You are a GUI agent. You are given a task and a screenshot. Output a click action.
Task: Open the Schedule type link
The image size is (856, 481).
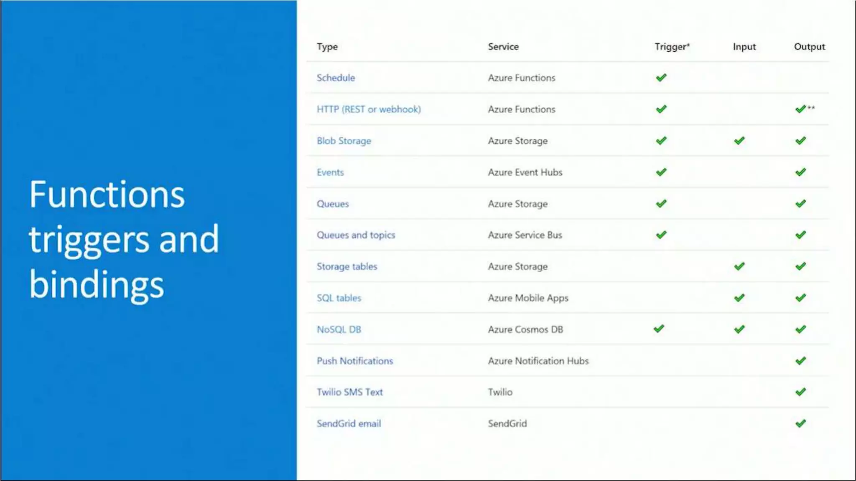click(x=336, y=78)
